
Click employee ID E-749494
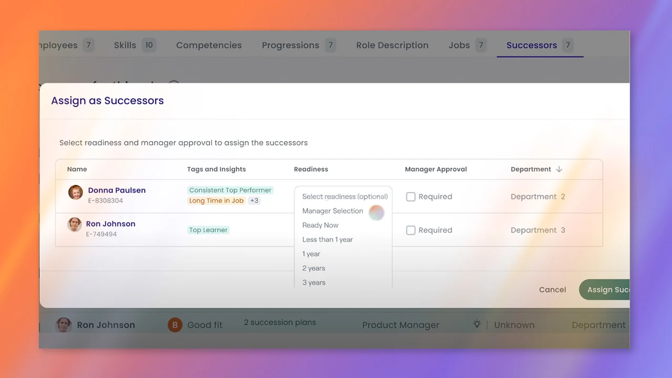point(101,234)
